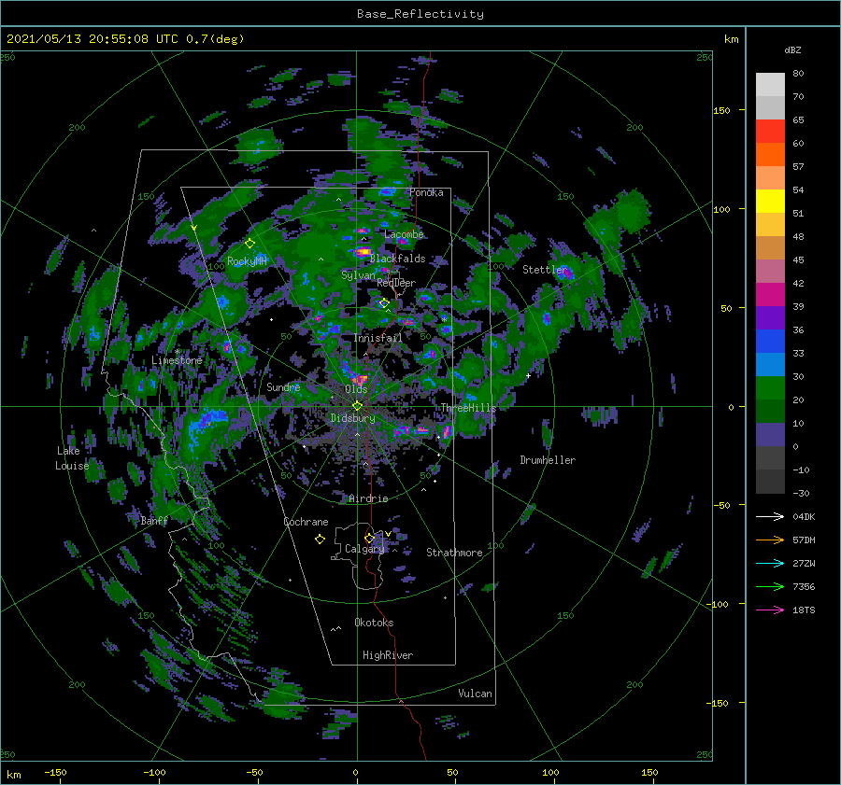This screenshot has width=841, height=785.
Task: Click the Strathmore town label
Action: pyautogui.click(x=454, y=553)
